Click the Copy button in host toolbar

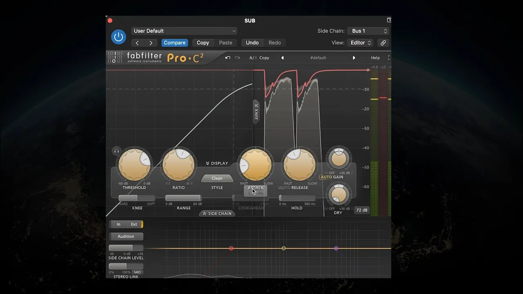coord(203,43)
